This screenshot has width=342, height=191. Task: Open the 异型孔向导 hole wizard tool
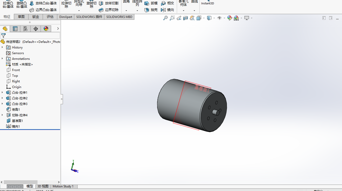[x=79, y=3]
